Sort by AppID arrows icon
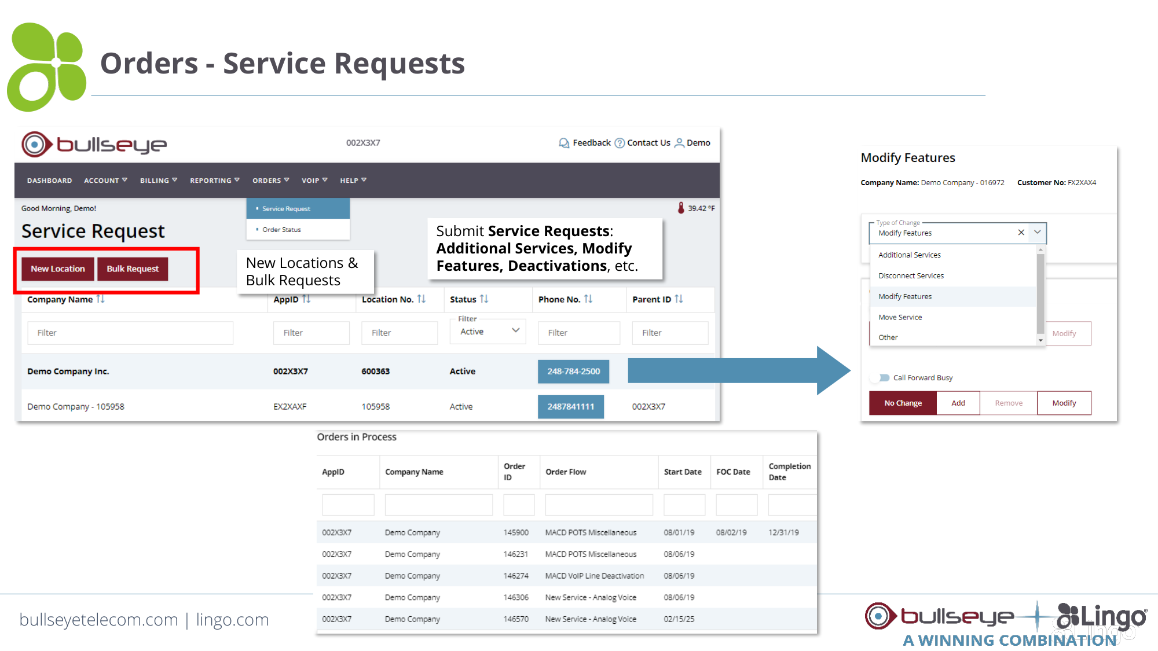 pyautogui.click(x=306, y=299)
